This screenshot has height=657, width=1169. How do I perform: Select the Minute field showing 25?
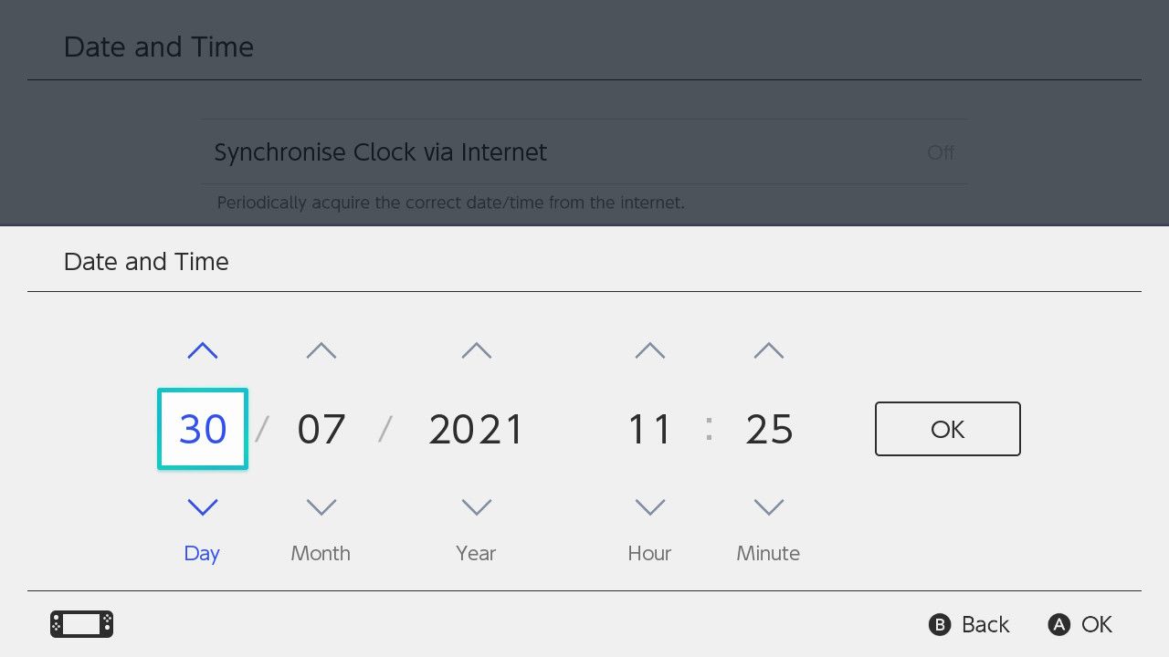coord(768,428)
